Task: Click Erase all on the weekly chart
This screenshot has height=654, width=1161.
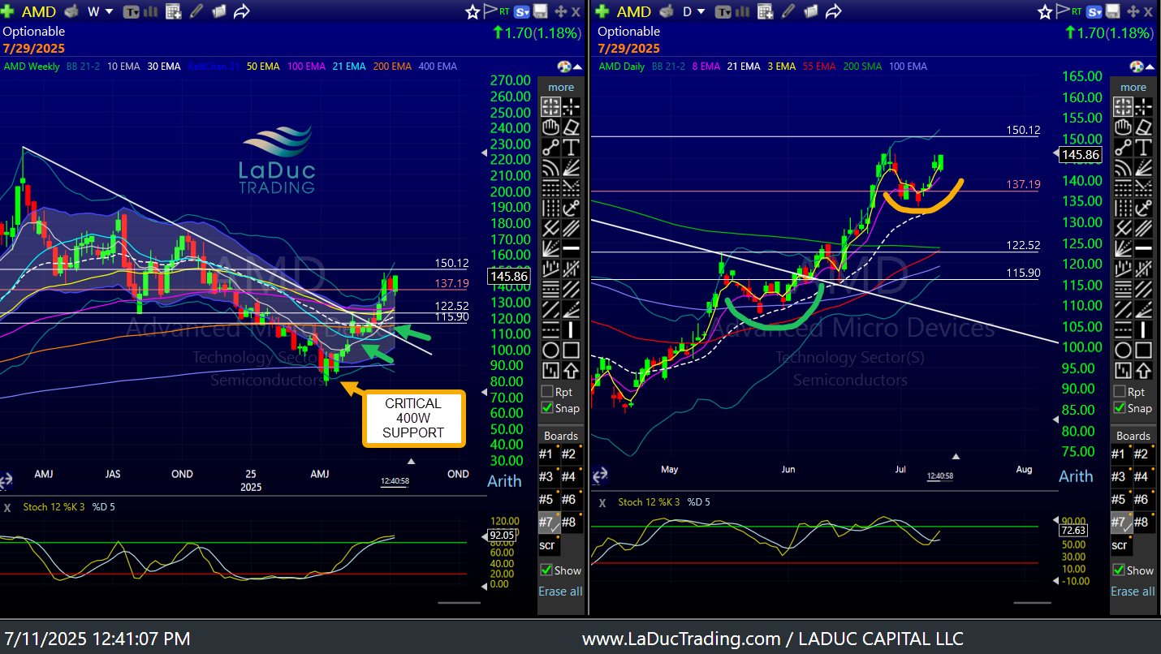Action: point(560,592)
